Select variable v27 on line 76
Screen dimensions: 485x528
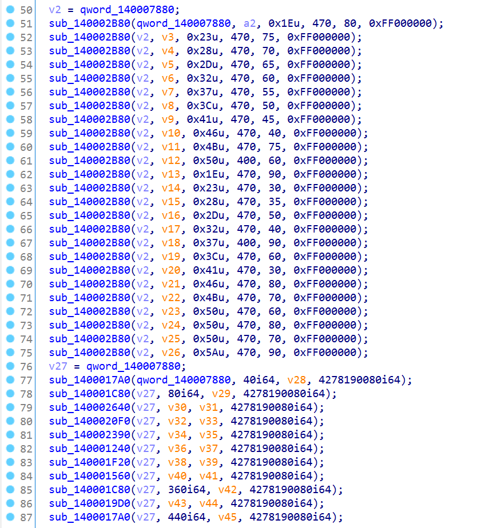58,366
